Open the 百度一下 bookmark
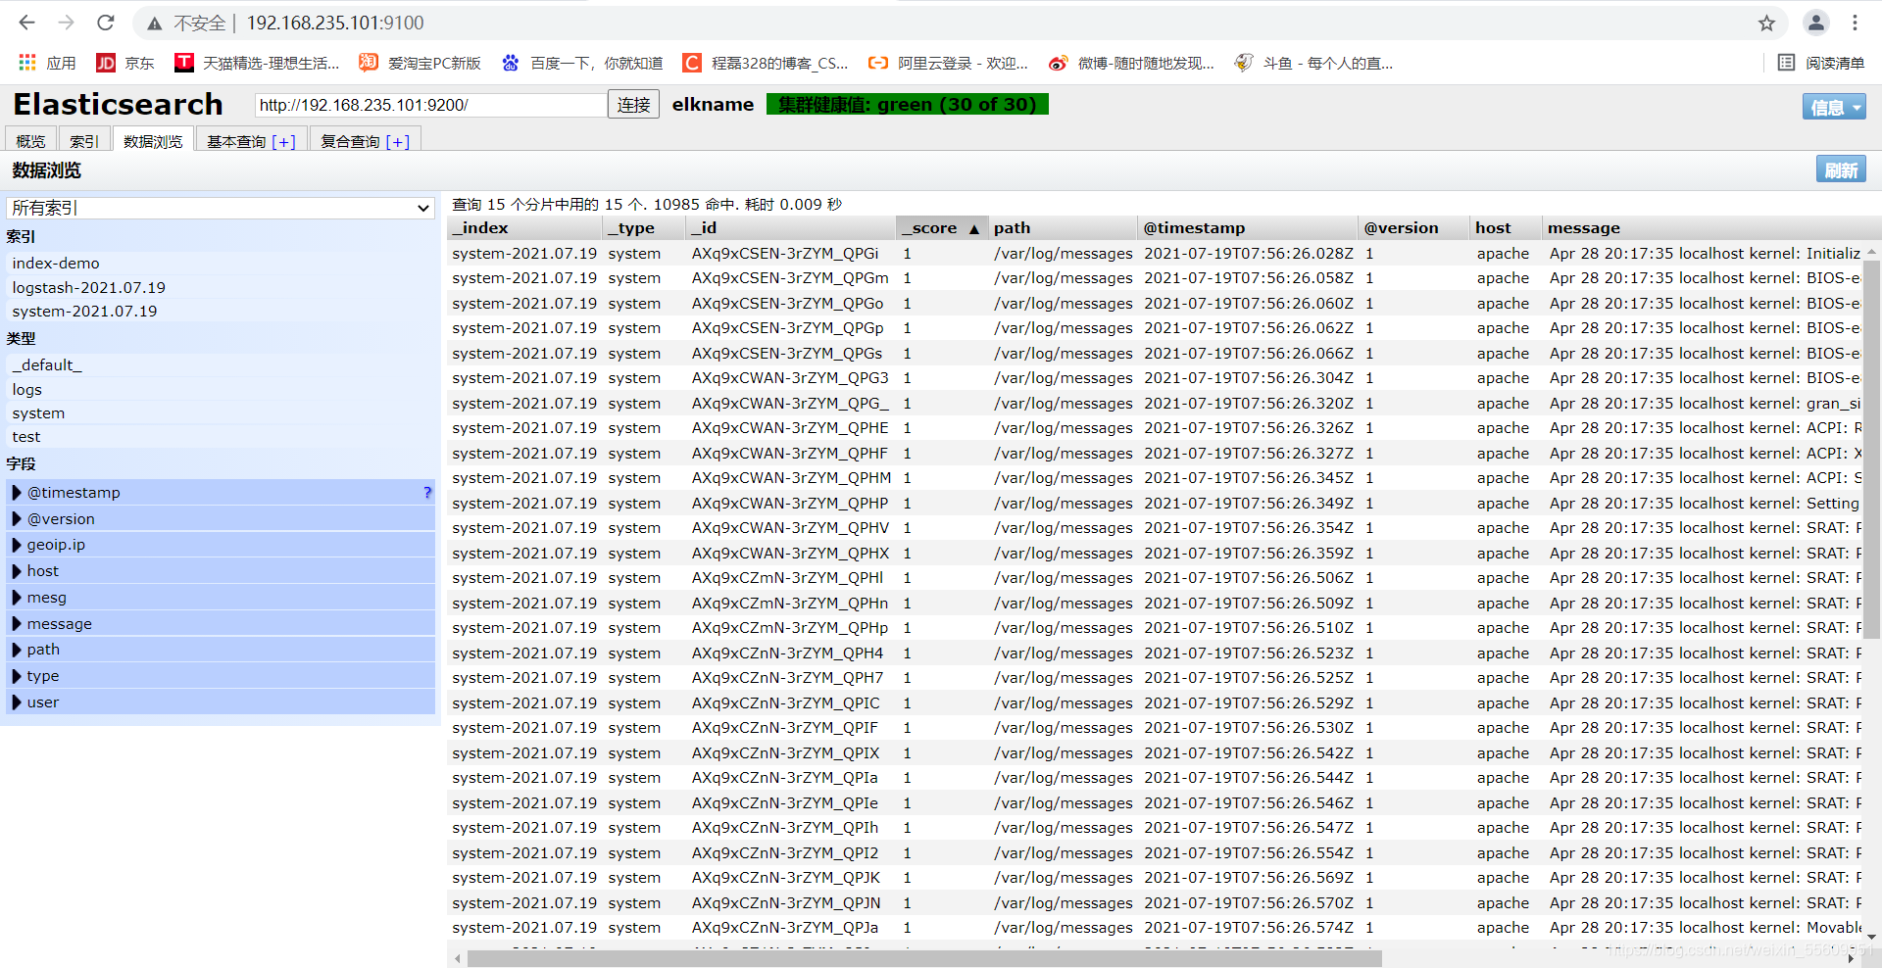The image size is (1882, 968). [582, 63]
